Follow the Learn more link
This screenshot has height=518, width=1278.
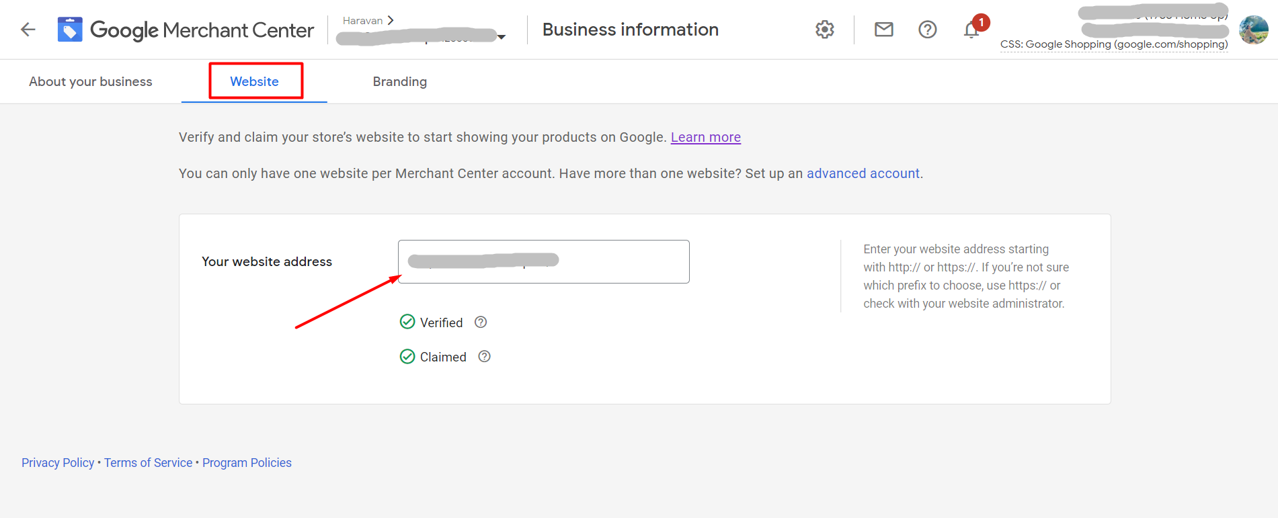[705, 137]
